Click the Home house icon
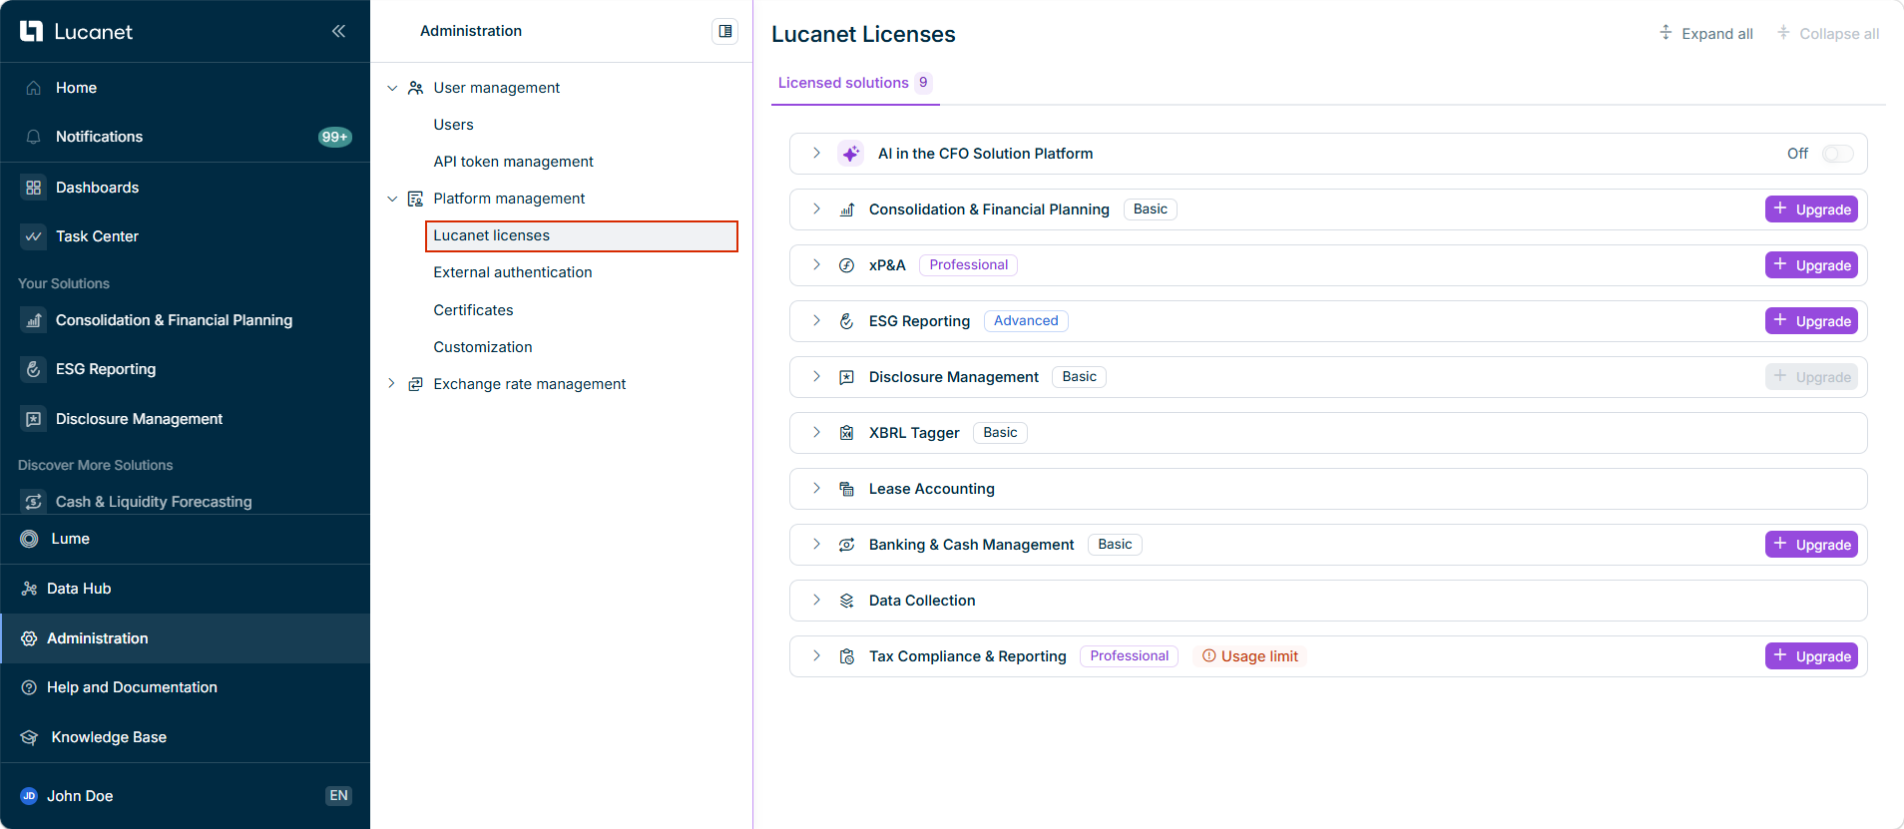 pos(34,88)
